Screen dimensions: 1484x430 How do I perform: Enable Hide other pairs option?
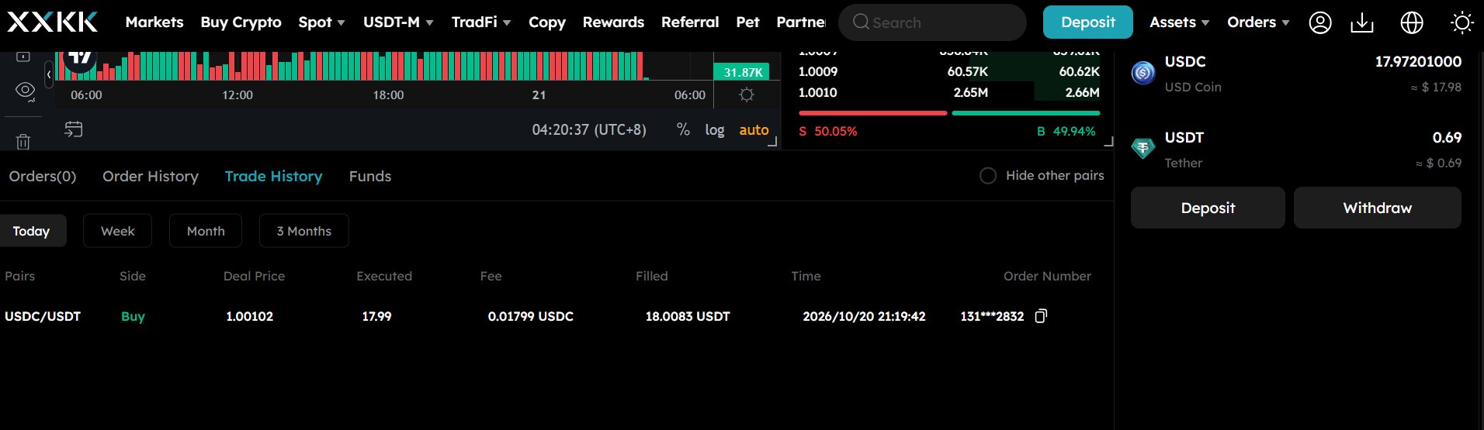tap(987, 176)
